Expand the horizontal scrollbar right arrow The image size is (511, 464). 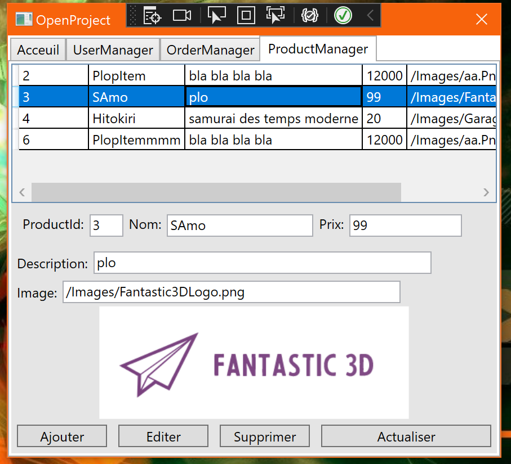tap(486, 192)
